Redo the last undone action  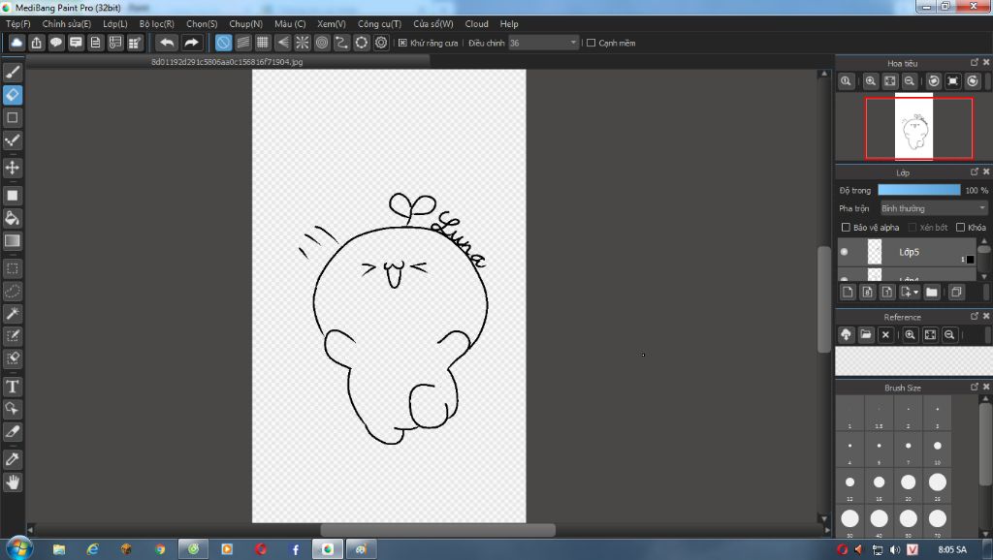pyautogui.click(x=191, y=43)
